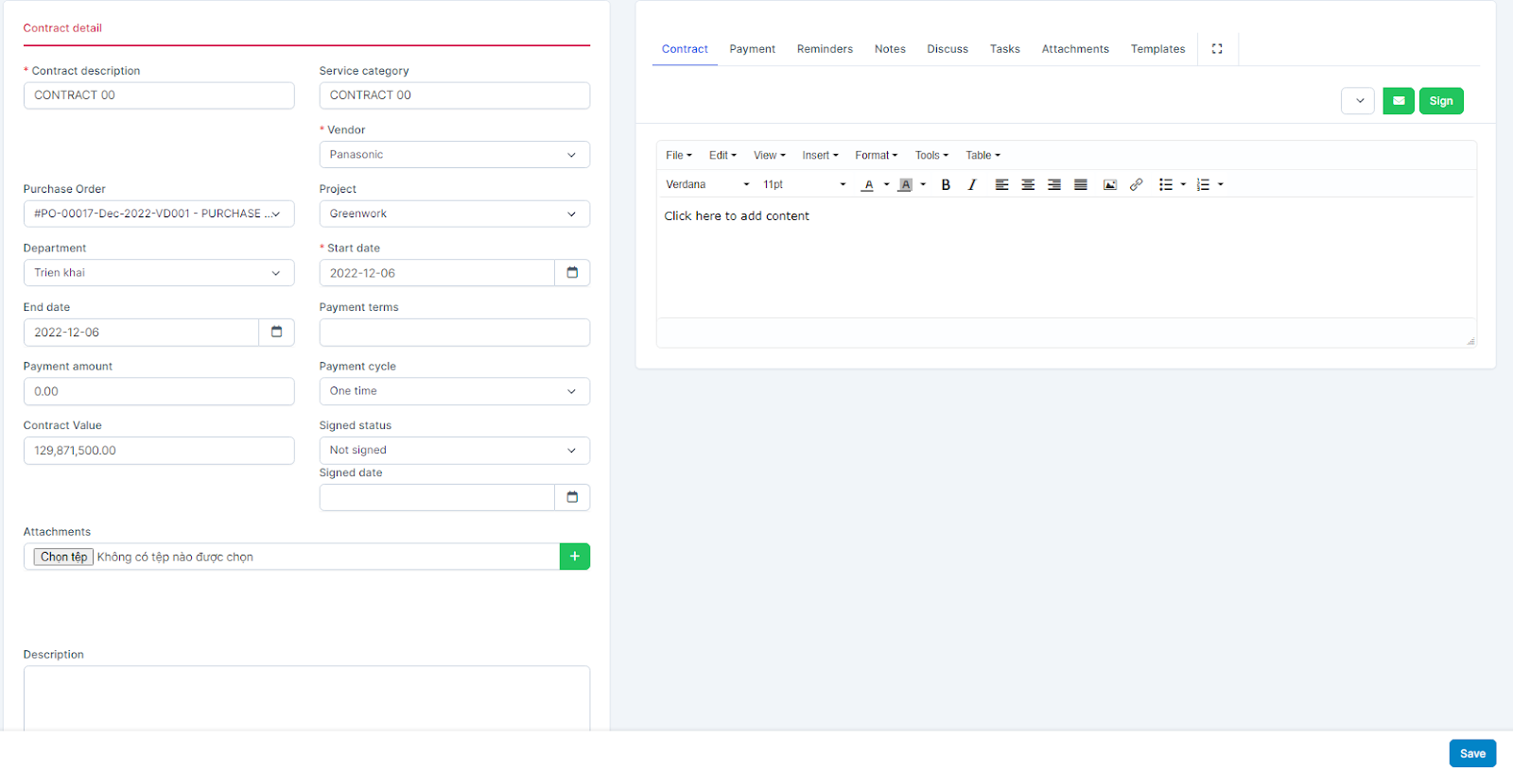
Task: Click the bullet list icon
Action: (x=1166, y=185)
